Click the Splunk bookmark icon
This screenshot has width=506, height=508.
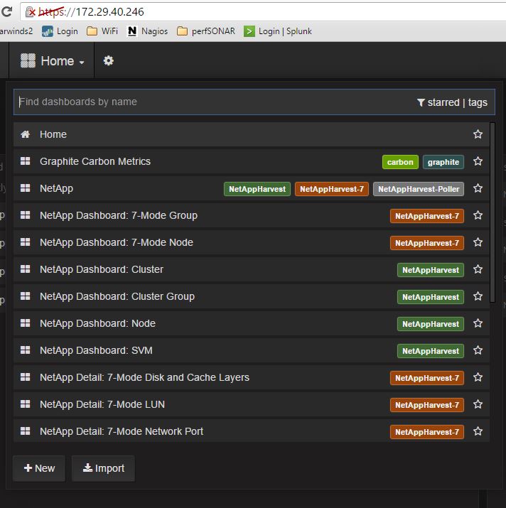pyautogui.click(x=249, y=31)
